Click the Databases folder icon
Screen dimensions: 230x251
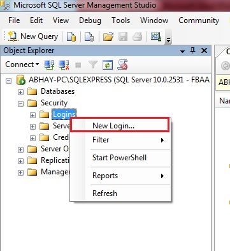click(x=32, y=92)
